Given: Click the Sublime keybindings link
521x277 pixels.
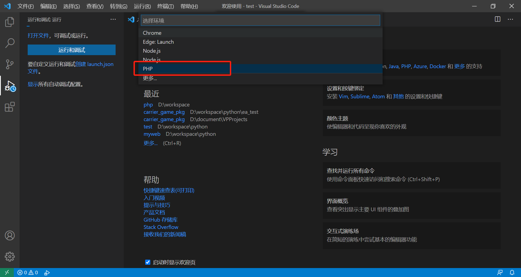Looking at the screenshot, I should [360, 96].
